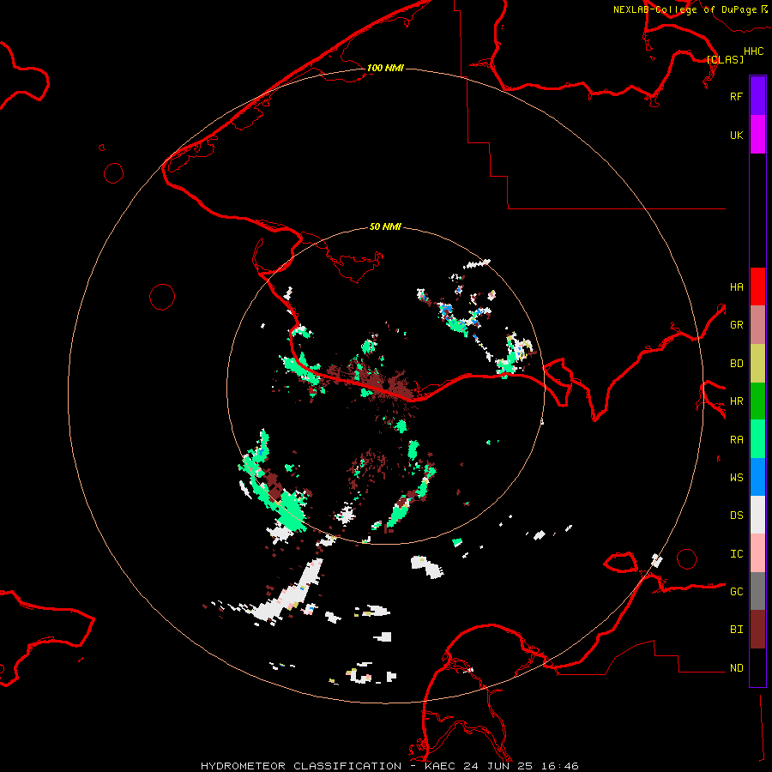The height and width of the screenshot is (772, 772).
Task: Click the "DS" legend label text
Action: click(736, 516)
